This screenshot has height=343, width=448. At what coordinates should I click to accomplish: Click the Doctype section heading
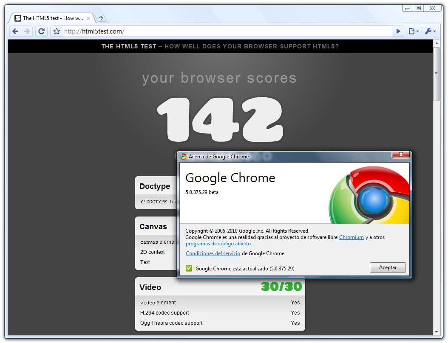coord(155,186)
